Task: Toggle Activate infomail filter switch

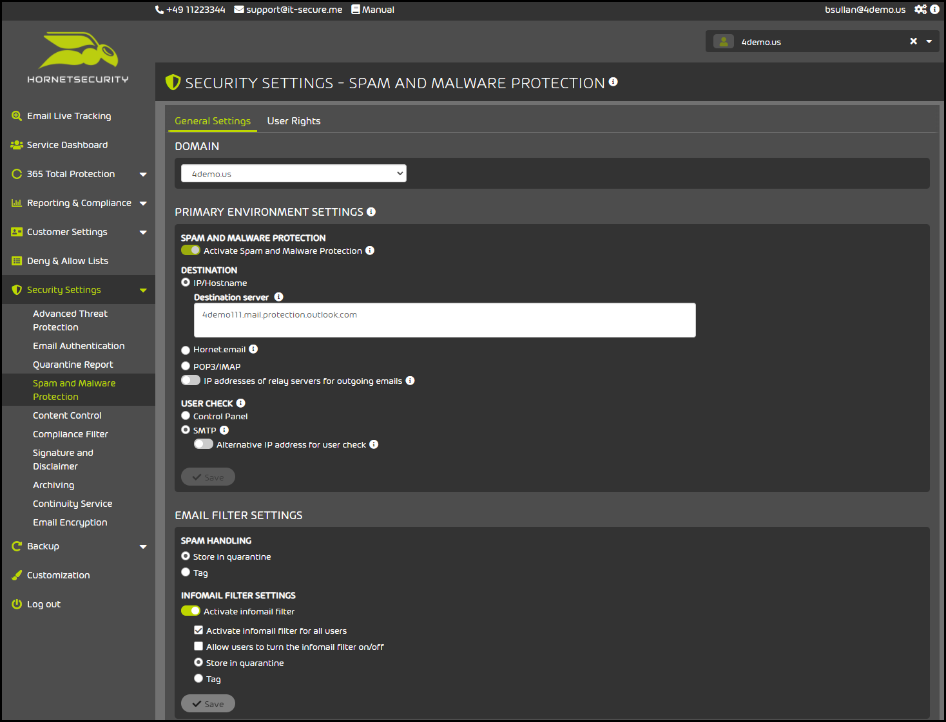Action: pos(191,611)
